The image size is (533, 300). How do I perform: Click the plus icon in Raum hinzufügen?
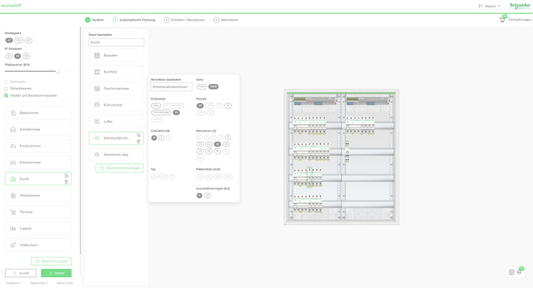37,261
